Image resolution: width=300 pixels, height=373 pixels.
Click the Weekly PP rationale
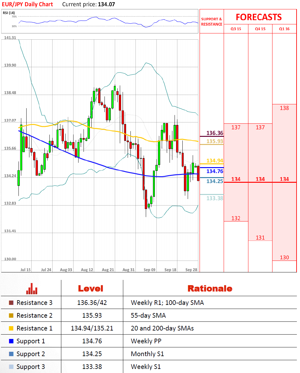pyautogui.click(x=146, y=341)
